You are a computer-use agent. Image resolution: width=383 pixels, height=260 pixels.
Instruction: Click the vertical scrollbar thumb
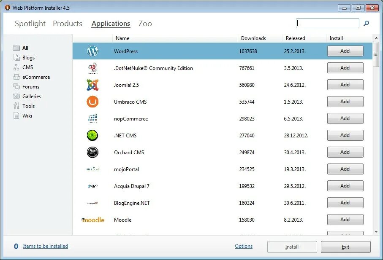point(376,54)
